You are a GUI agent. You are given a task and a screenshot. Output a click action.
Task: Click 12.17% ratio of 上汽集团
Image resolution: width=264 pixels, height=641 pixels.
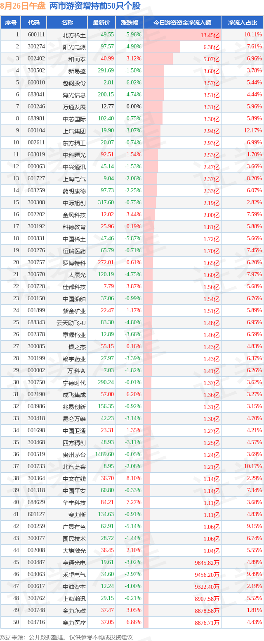(x=253, y=131)
